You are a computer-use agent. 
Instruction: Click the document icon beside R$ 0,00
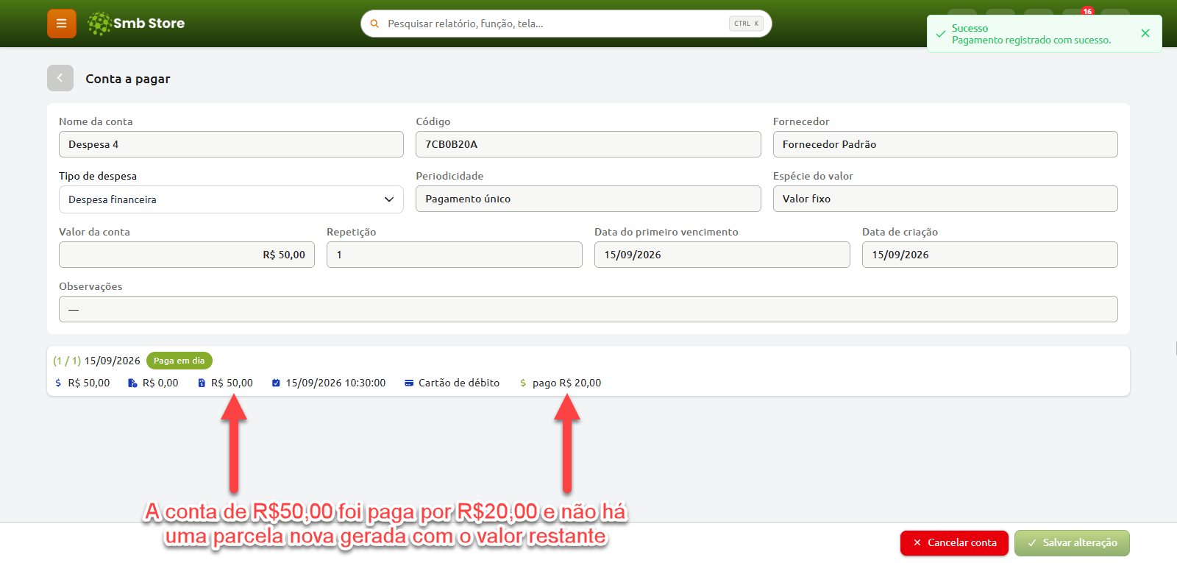(x=132, y=383)
